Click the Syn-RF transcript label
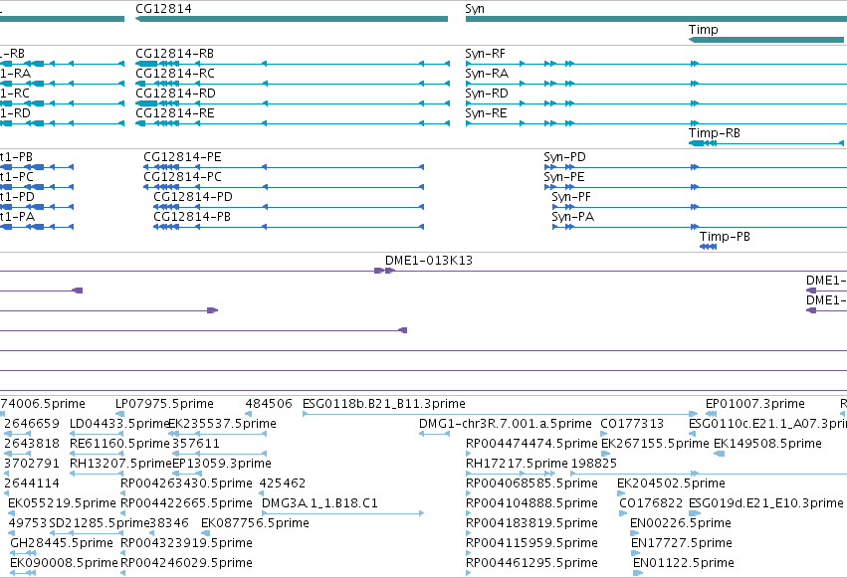Viewport: 847px width, 578px height. coord(485,54)
